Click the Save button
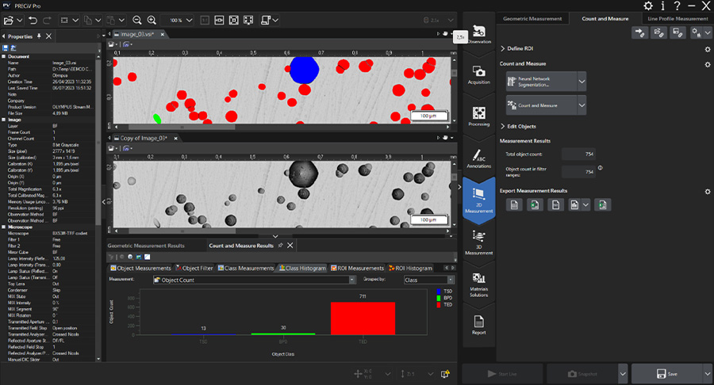This screenshot has width=714, height=385. (666, 374)
